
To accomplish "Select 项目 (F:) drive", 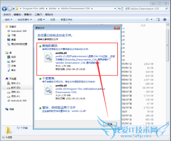I will 14,96.
